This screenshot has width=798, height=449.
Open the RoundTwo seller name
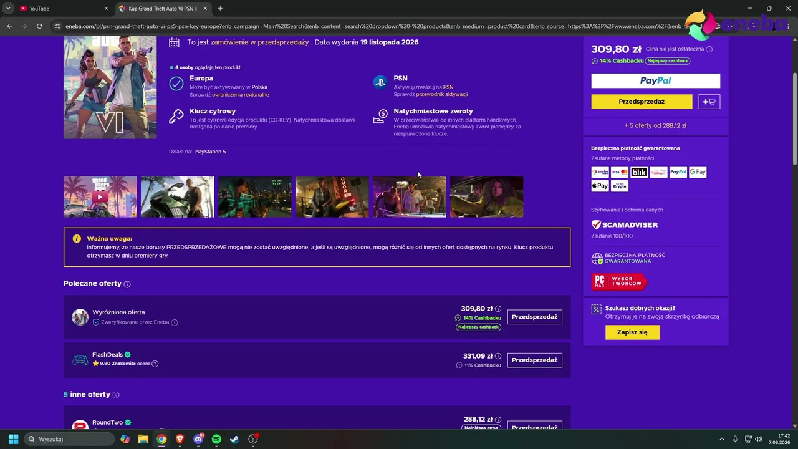click(x=107, y=422)
